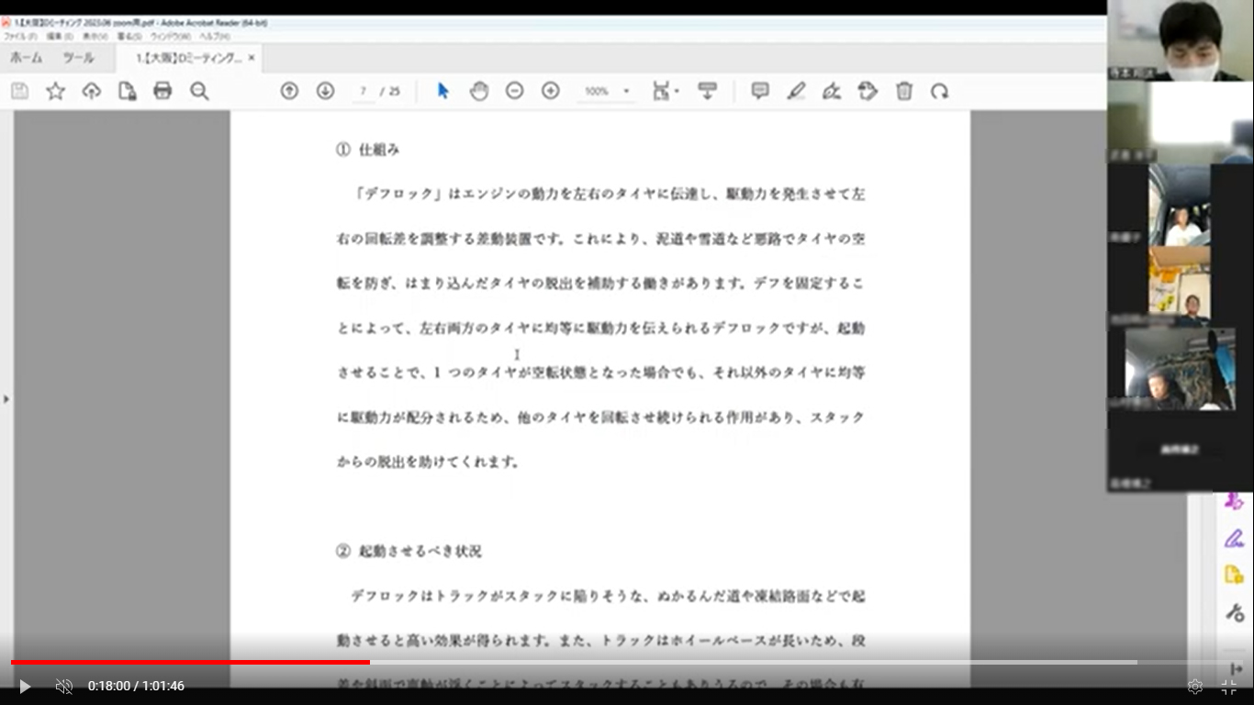Zoom in with the plus circle
Screen dimensions: 1254x705
551,91
